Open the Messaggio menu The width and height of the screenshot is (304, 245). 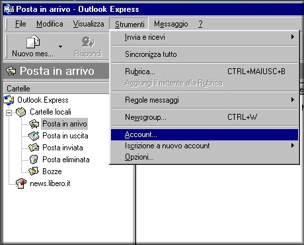click(171, 24)
